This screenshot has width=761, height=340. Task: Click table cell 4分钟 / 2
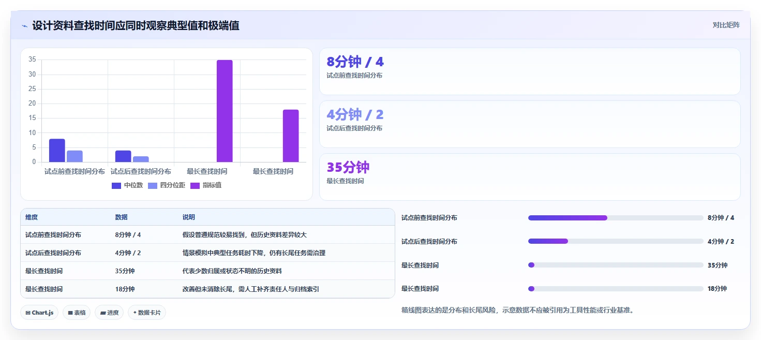pos(128,253)
